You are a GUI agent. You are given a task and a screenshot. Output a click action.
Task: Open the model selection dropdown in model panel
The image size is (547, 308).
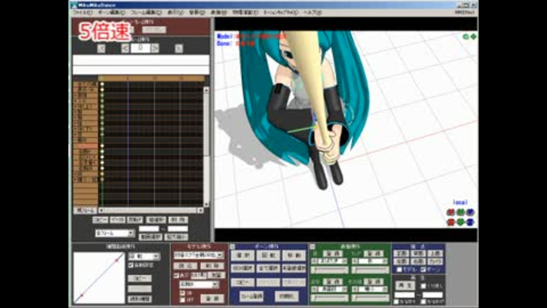point(198,256)
